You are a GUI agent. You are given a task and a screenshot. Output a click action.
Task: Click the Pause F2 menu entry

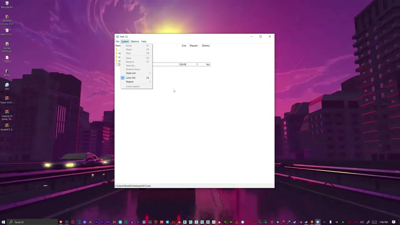[136, 49]
